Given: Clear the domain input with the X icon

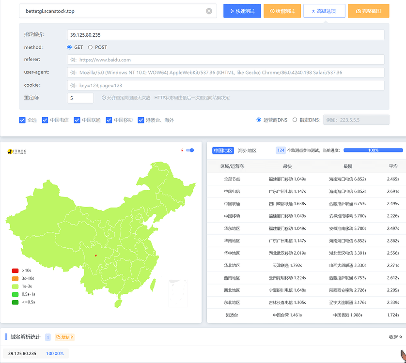Looking at the screenshot, I should pyautogui.click(x=209, y=11).
